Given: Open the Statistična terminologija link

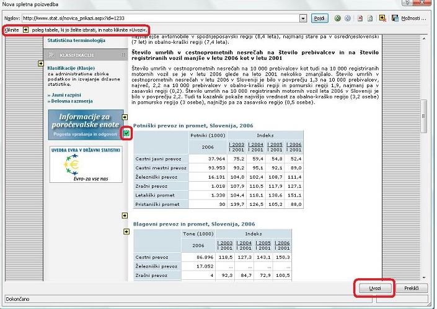Looking at the screenshot, I should point(77,41).
